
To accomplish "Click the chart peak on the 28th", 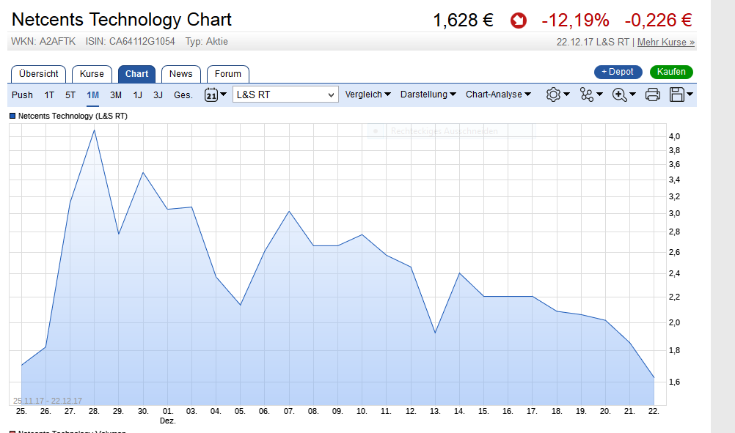I will [x=94, y=130].
